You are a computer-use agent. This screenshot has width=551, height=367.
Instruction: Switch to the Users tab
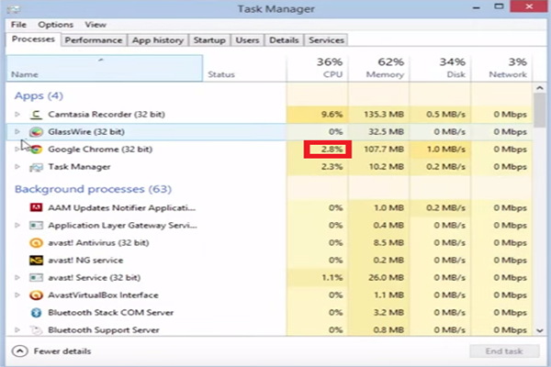pyautogui.click(x=247, y=40)
